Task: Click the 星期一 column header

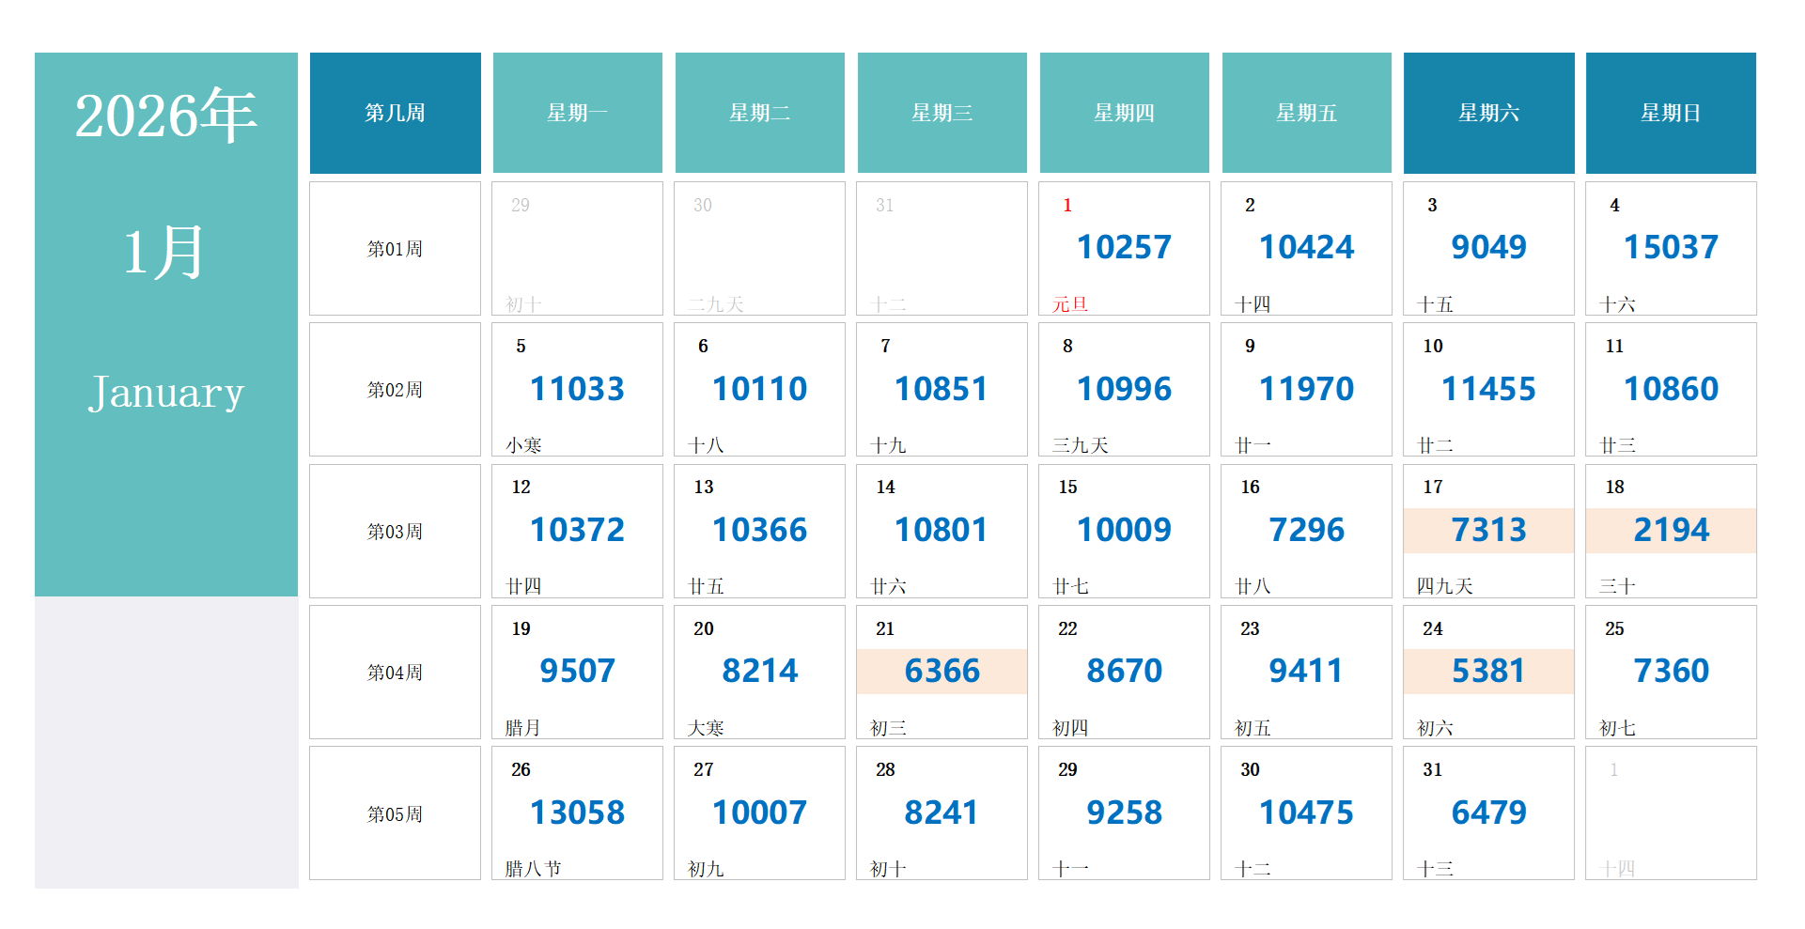Action: (577, 113)
